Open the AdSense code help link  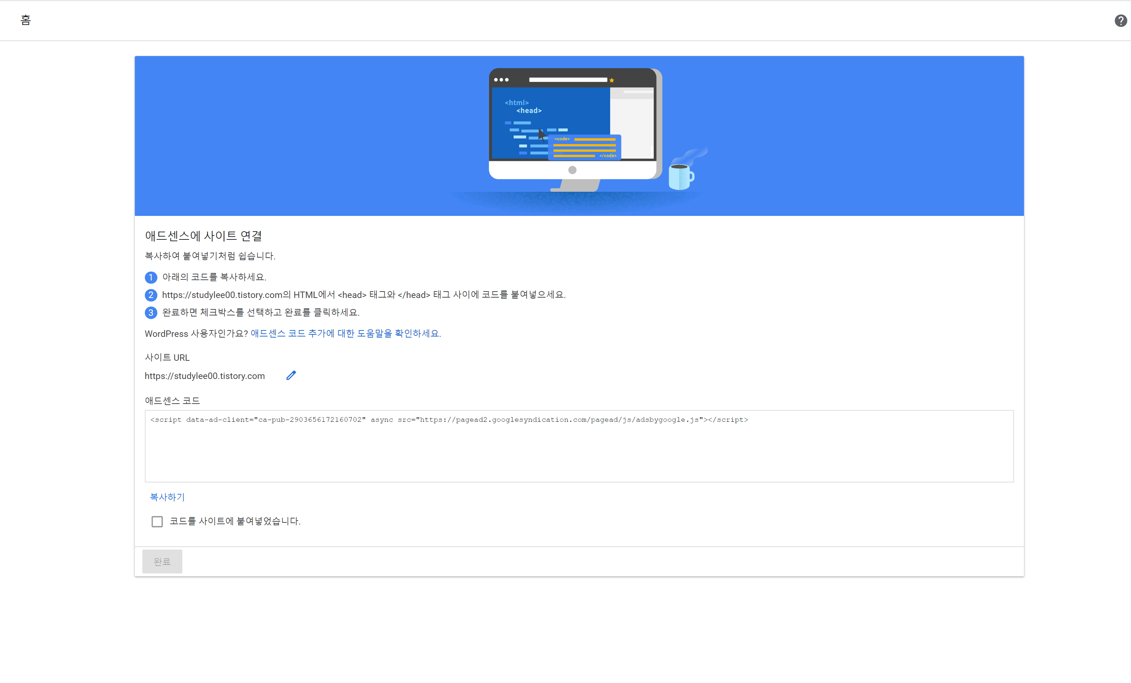click(x=346, y=334)
